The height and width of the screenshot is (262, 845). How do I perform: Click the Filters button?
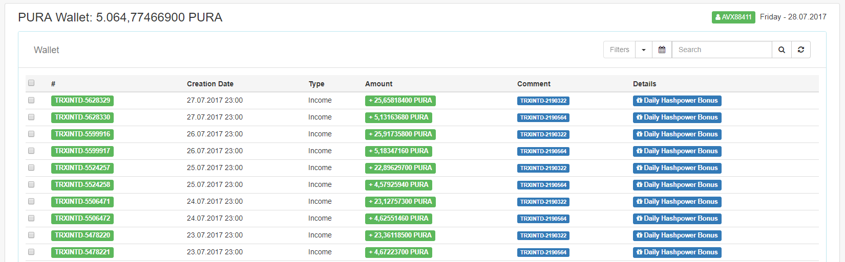pyautogui.click(x=619, y=50)
